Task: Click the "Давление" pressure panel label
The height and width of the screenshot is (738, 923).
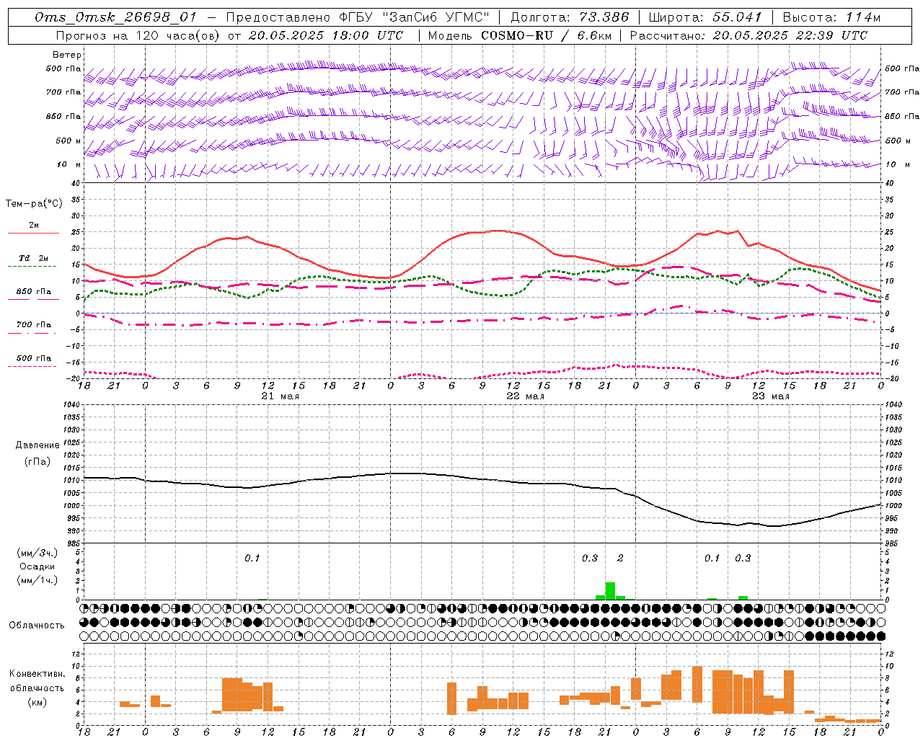Action: pos(37,445)
